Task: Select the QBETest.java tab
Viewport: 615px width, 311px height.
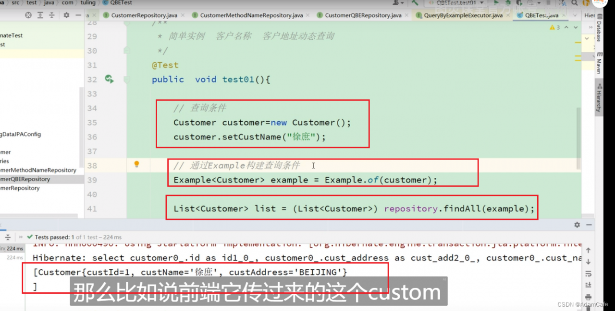Action: click(x=541, y=15)
